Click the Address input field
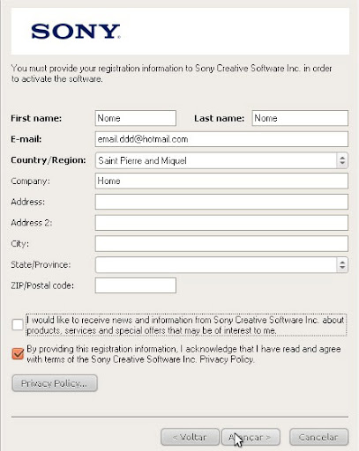 [221, 202]
